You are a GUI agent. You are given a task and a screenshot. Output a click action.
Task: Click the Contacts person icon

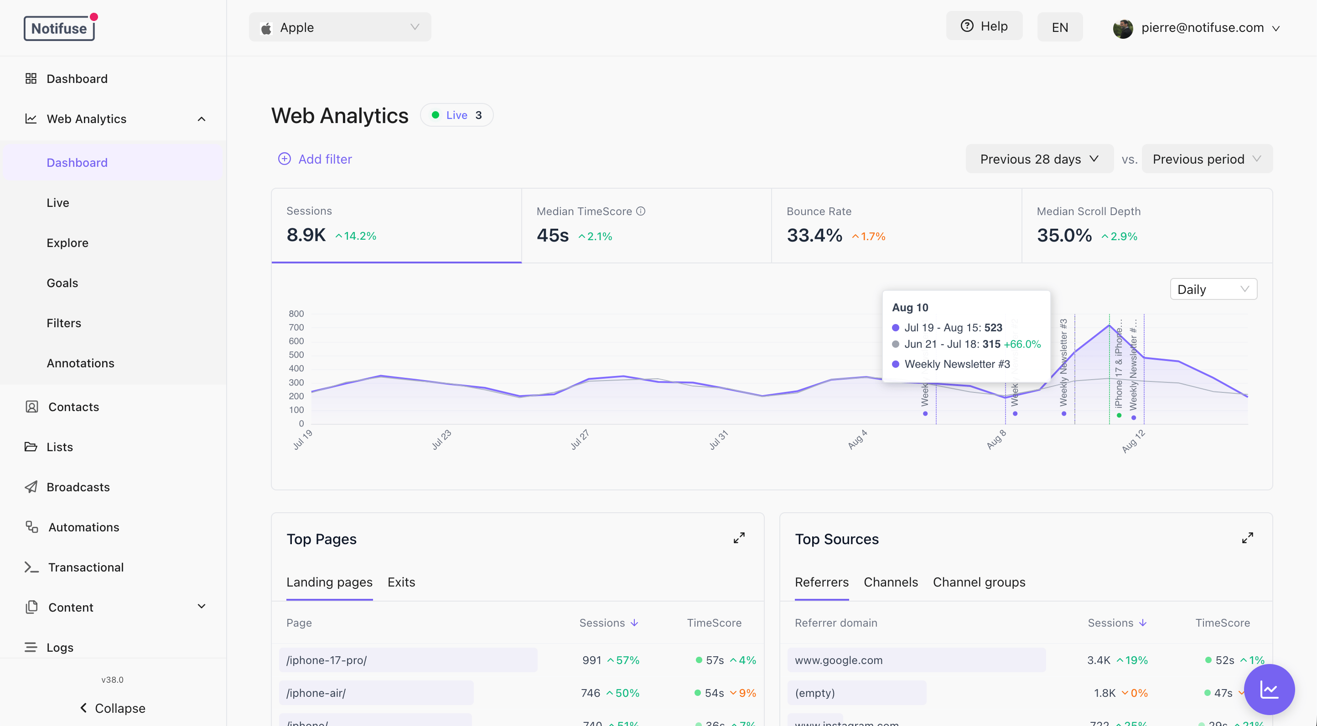pyautogui.click(x=32, y=407)
